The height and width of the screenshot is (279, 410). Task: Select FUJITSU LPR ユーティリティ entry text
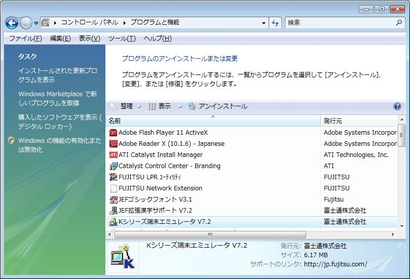click(x=150, y=177)
